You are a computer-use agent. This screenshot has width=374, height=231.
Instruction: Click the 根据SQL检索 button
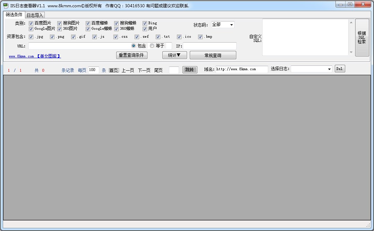tap(362, 37)
